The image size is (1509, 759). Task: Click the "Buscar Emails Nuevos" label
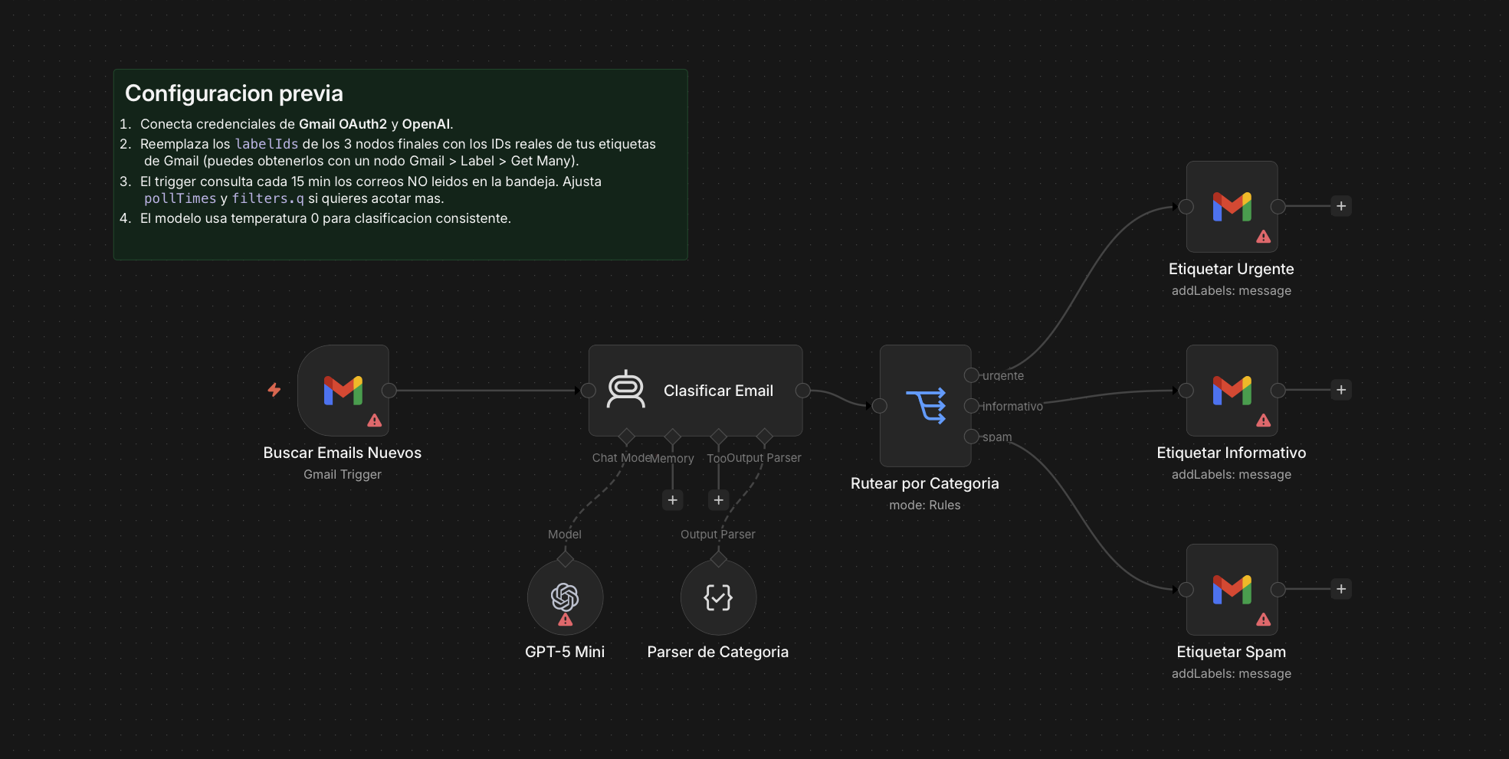point(343,453)
